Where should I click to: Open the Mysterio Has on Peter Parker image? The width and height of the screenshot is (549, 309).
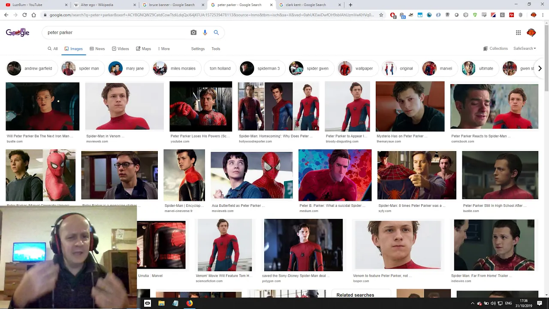(410, 106)
